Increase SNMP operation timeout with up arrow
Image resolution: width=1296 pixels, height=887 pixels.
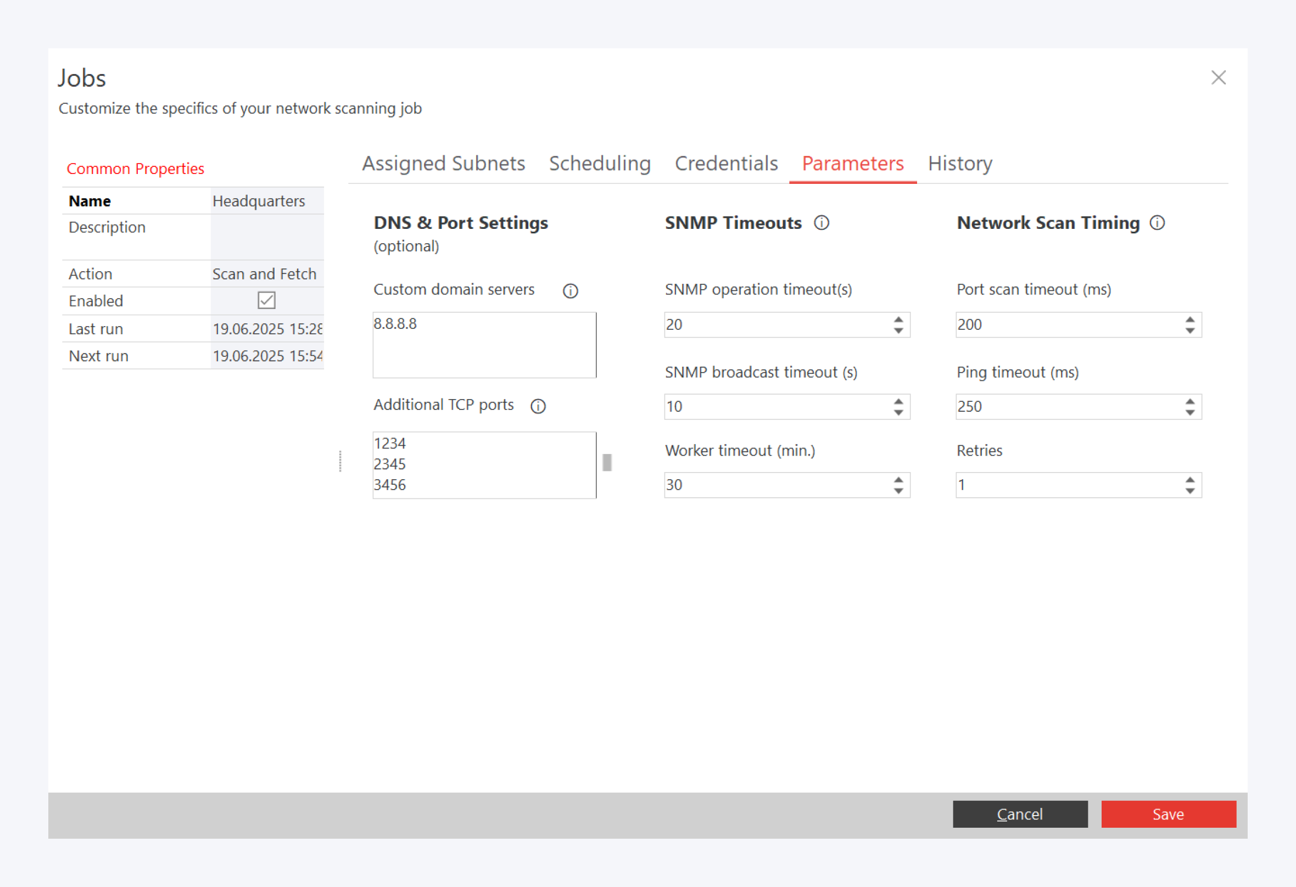click(898, 319)
